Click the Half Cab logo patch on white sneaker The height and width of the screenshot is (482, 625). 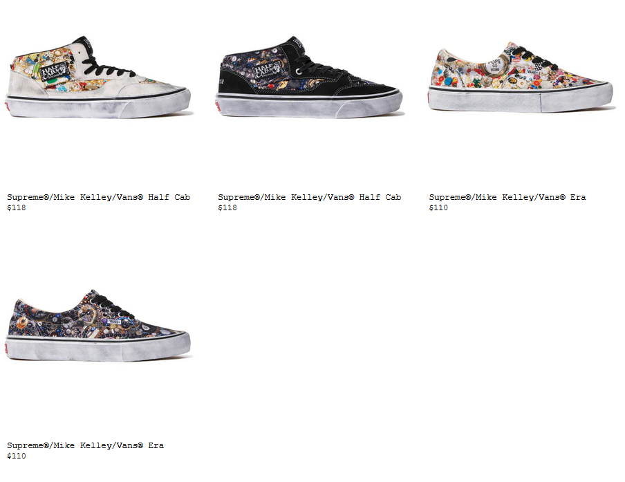[x=54, y=72]
